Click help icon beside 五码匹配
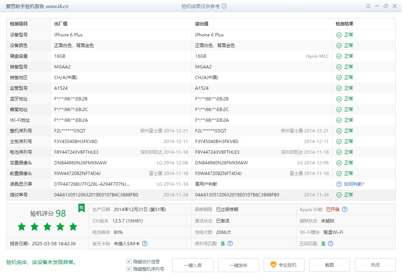This screenshot has height=278, width=402. (x=331, y=243)
